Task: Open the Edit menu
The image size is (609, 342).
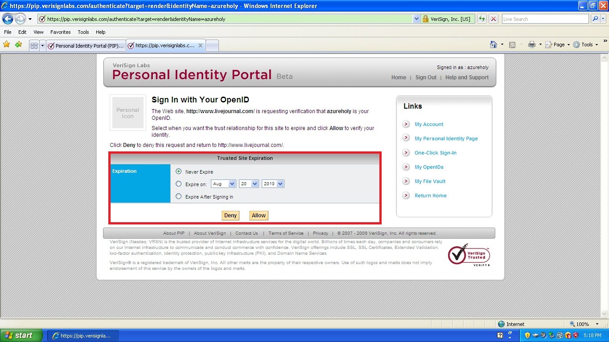Action: click(x=22, y=32)
